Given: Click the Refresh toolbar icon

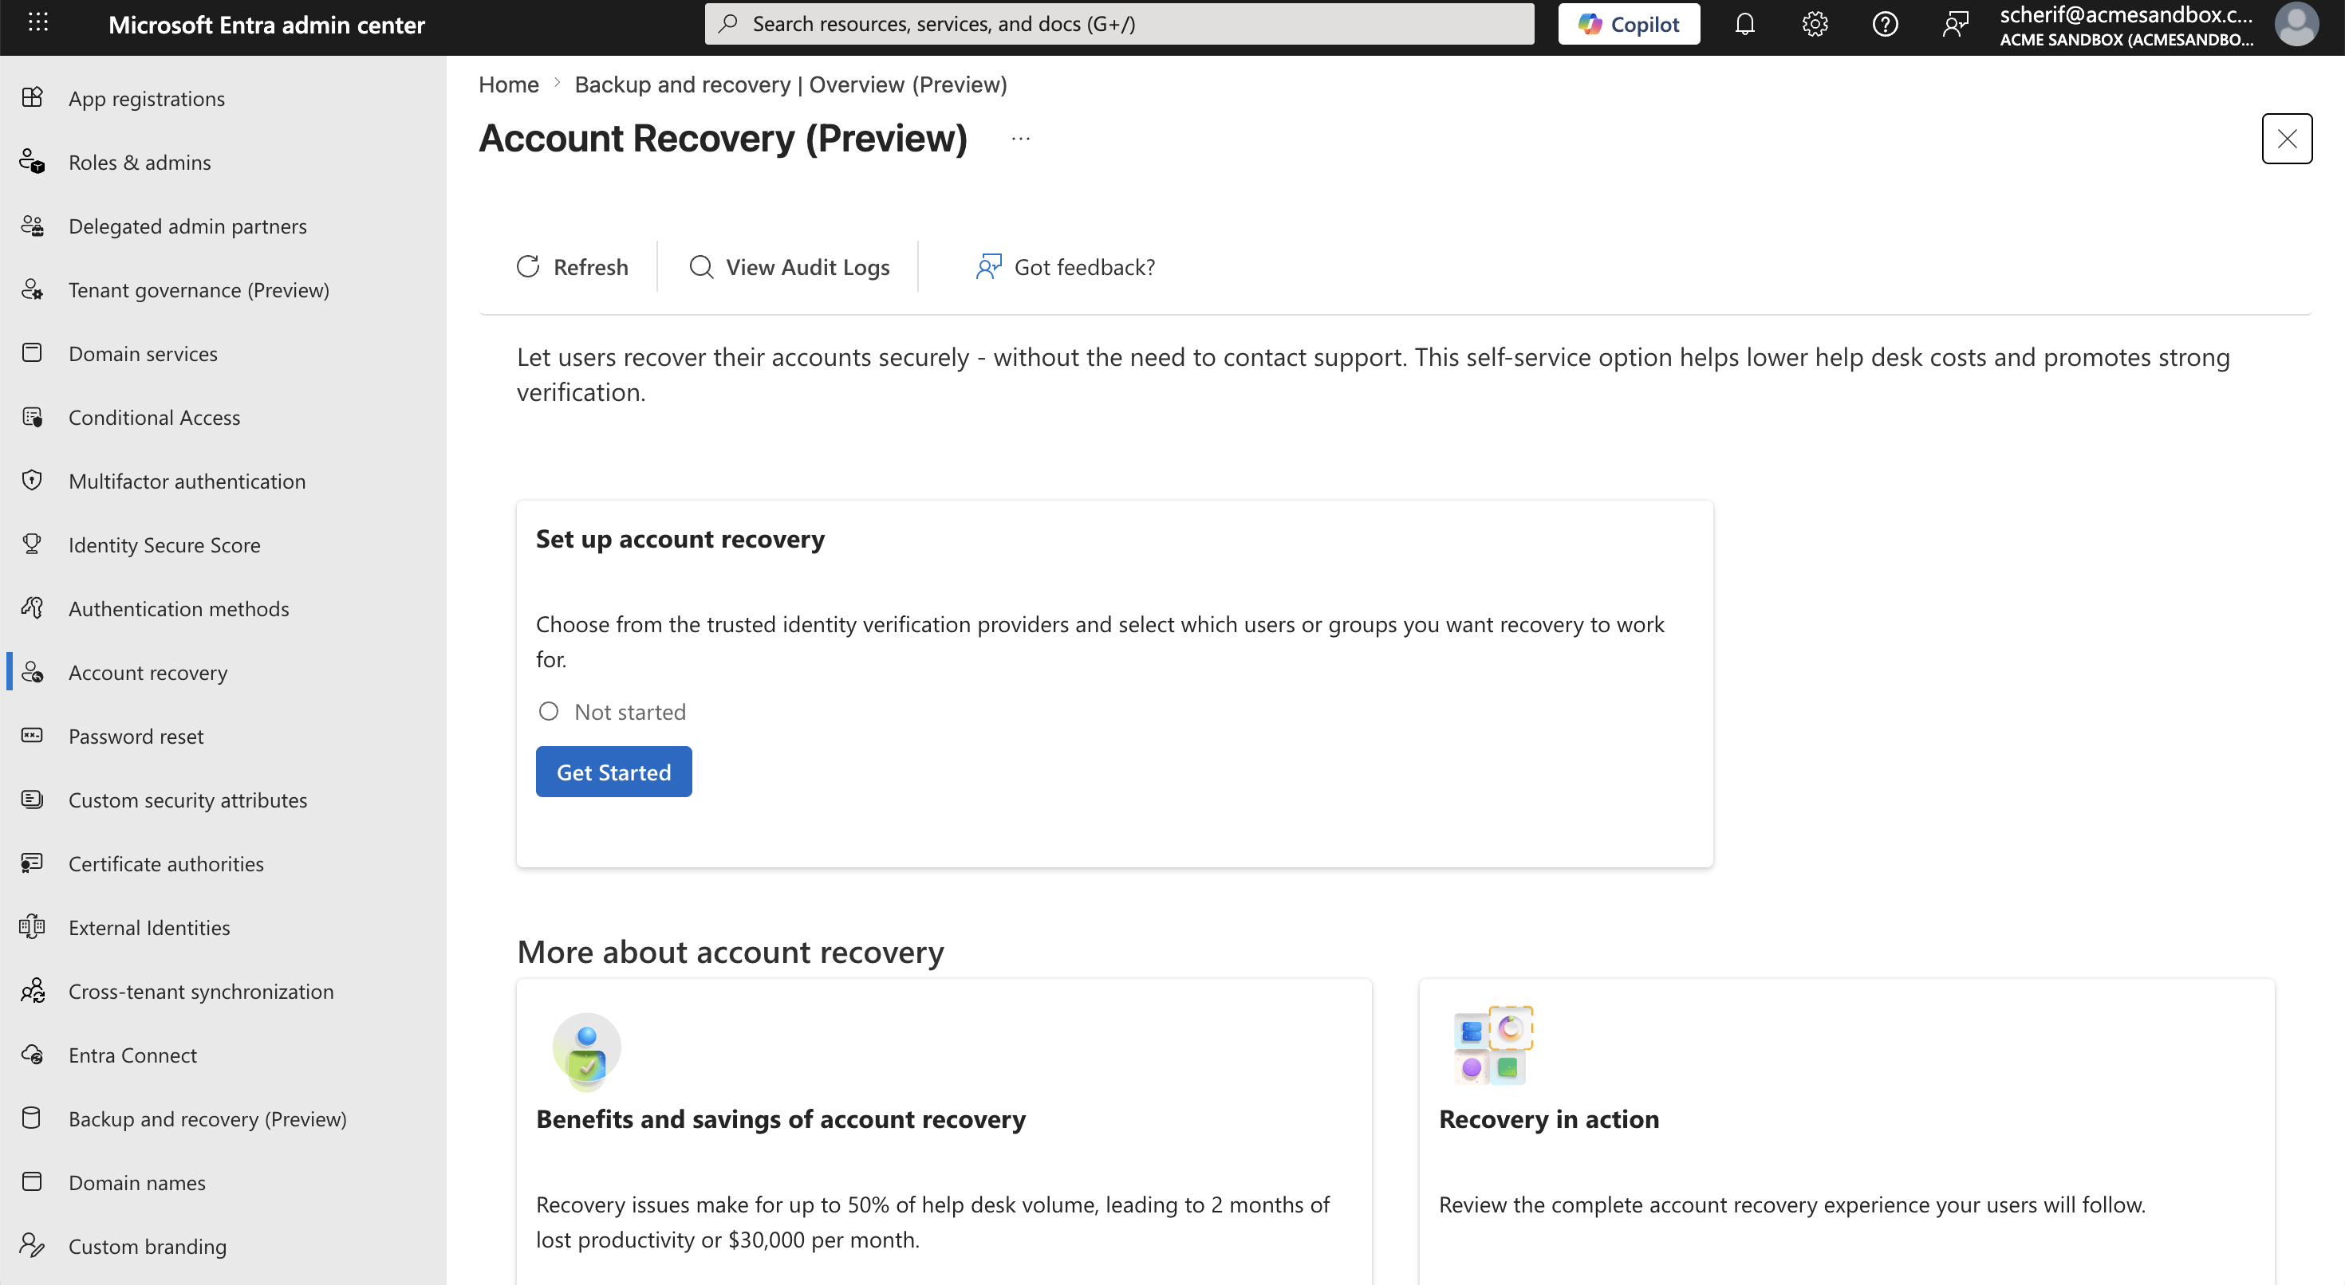Looking at the screenshot, I should tap(528, 267).
